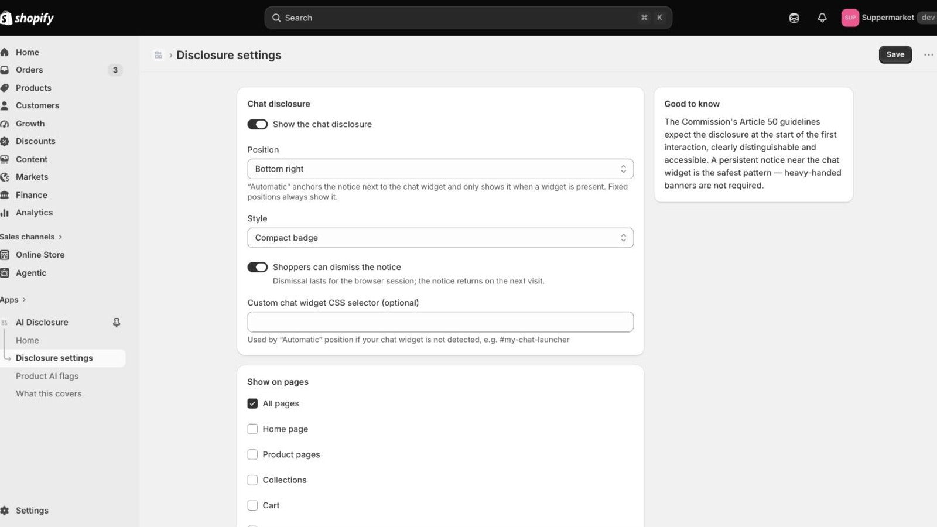The height and width of the screenshot is (527, 937).
Task: Open Product AI flags menu item
Action: pyautogui.click(x=47, y=376)
